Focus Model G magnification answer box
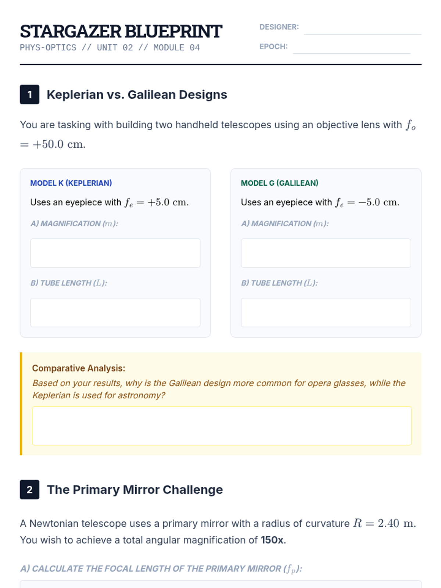Screen dimensions: 441x588 (x=326, y=253)
